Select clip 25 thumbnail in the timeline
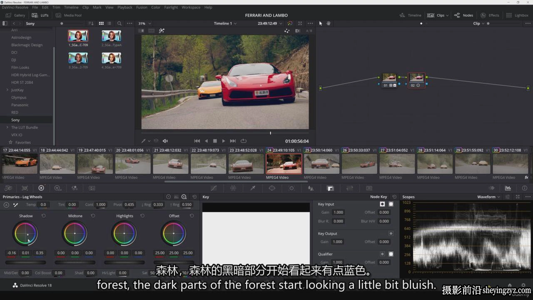533x300 pixels. [x=321, y=164]
